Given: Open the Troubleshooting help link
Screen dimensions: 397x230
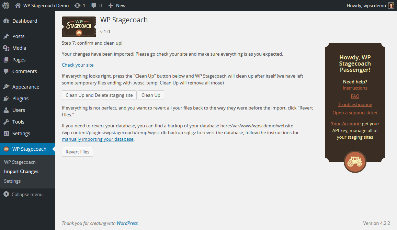Looking at the screenshot, I should click(355, 104).
